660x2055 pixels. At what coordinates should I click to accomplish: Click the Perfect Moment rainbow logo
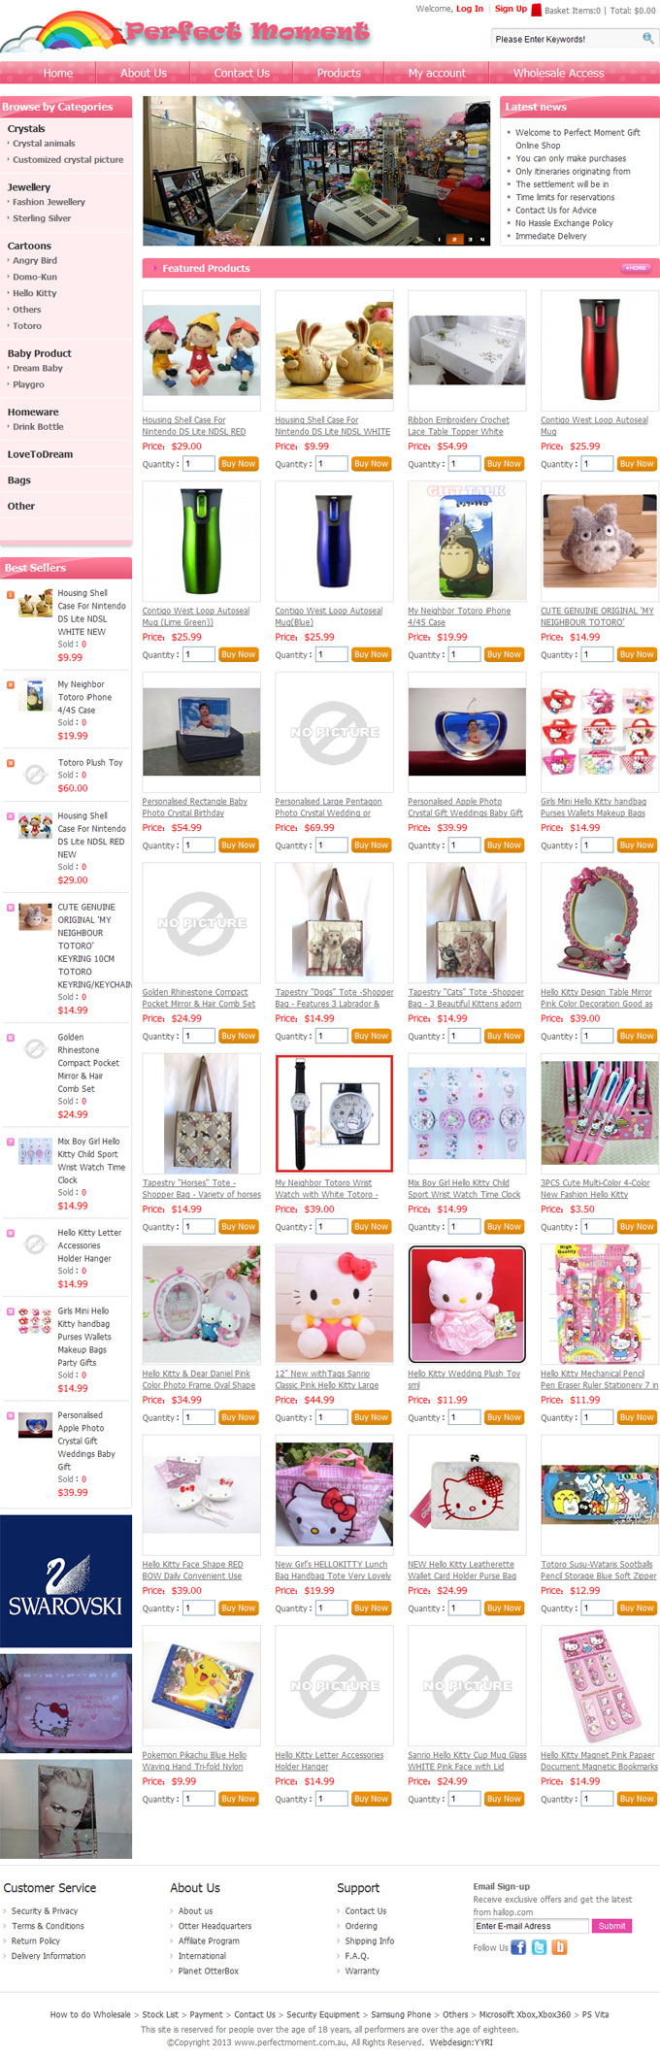tap(184, 31)
